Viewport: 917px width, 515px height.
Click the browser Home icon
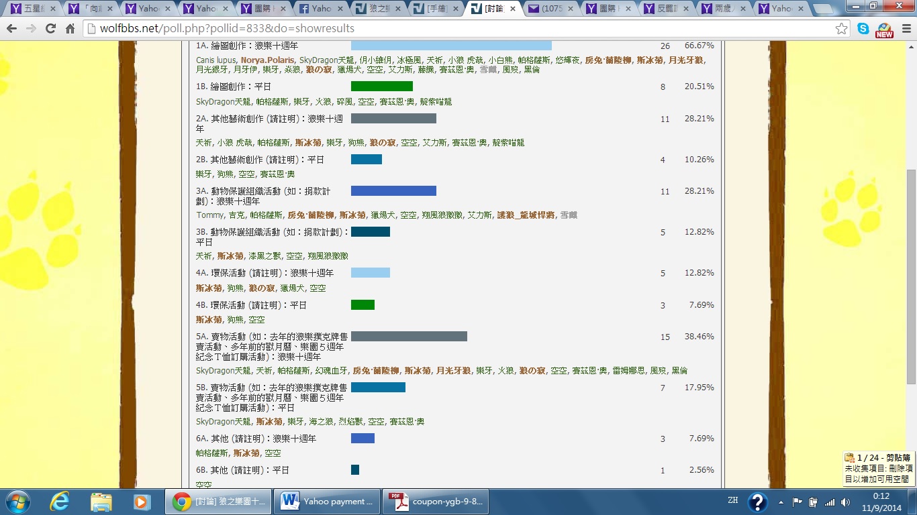[x=70, y=29]
